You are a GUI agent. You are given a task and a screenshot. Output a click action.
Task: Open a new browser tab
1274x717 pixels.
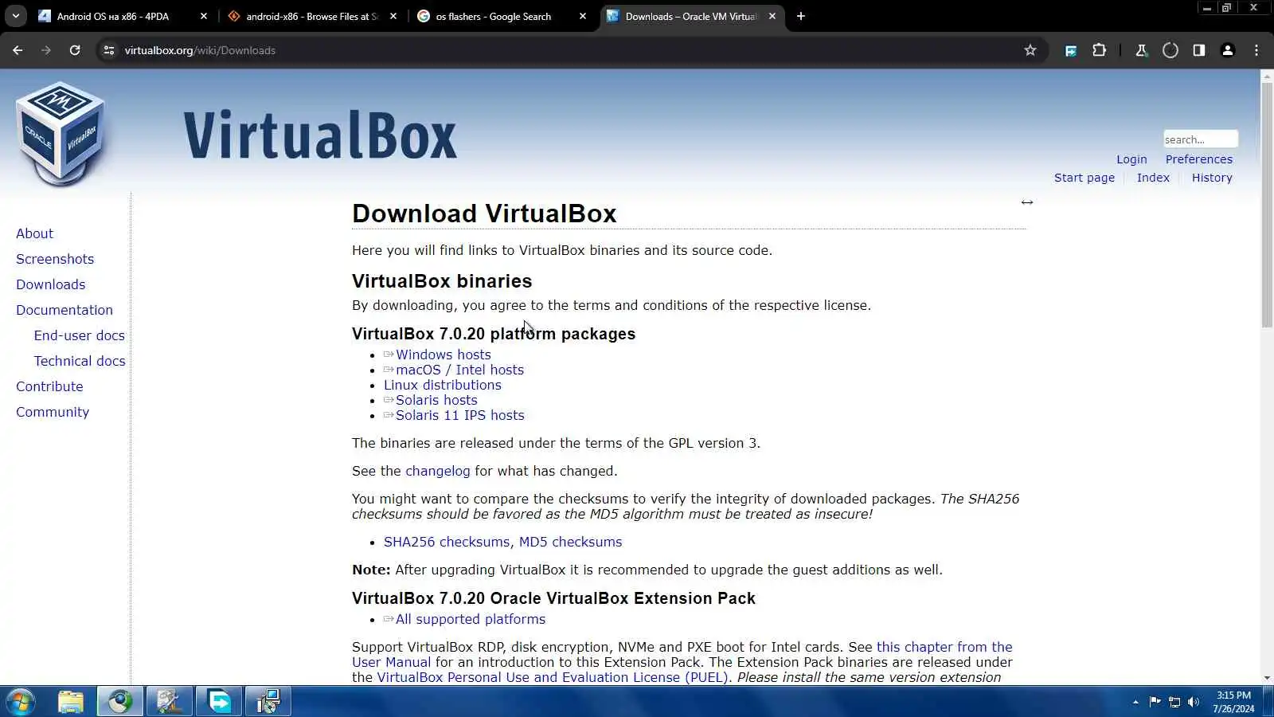click(801, 16)
